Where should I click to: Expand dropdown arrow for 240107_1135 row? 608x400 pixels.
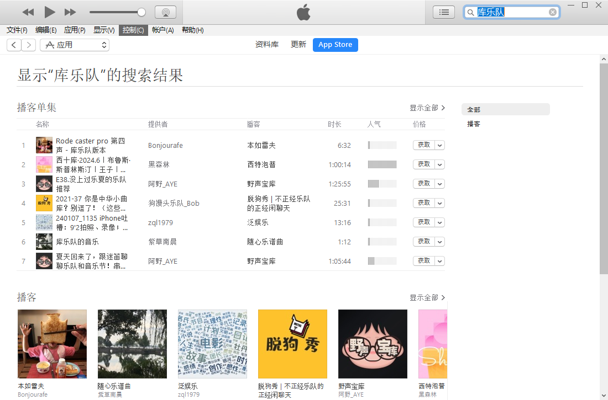pyautogui.click(x=440, y=223)
